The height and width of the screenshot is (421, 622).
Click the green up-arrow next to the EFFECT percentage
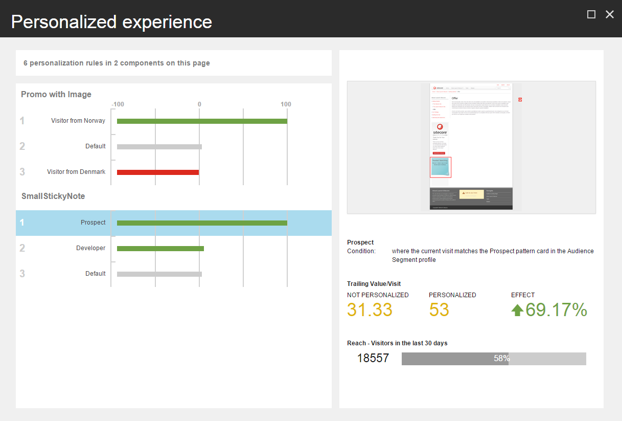517,310
